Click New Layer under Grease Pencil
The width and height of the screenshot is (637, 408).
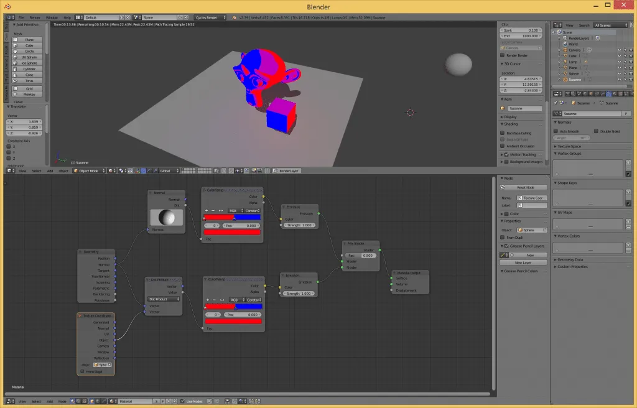pyautogui.click(x=523, y=262)
